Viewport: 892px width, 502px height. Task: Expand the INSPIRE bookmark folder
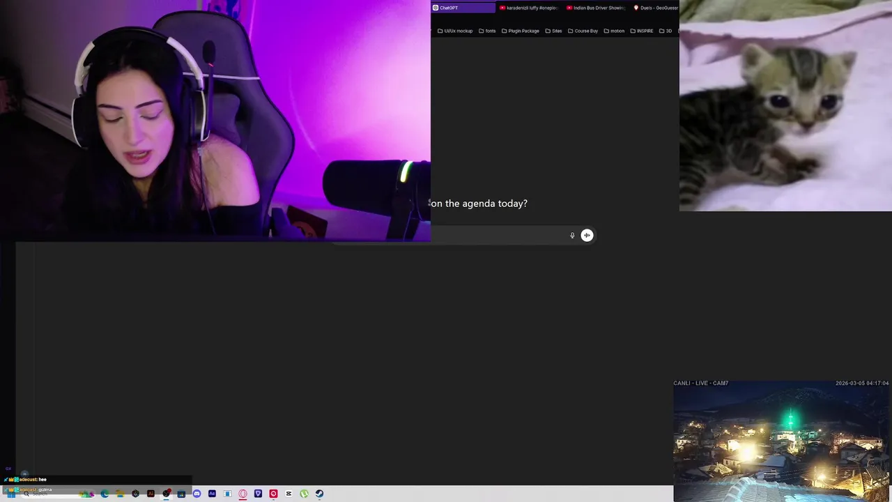642,31
